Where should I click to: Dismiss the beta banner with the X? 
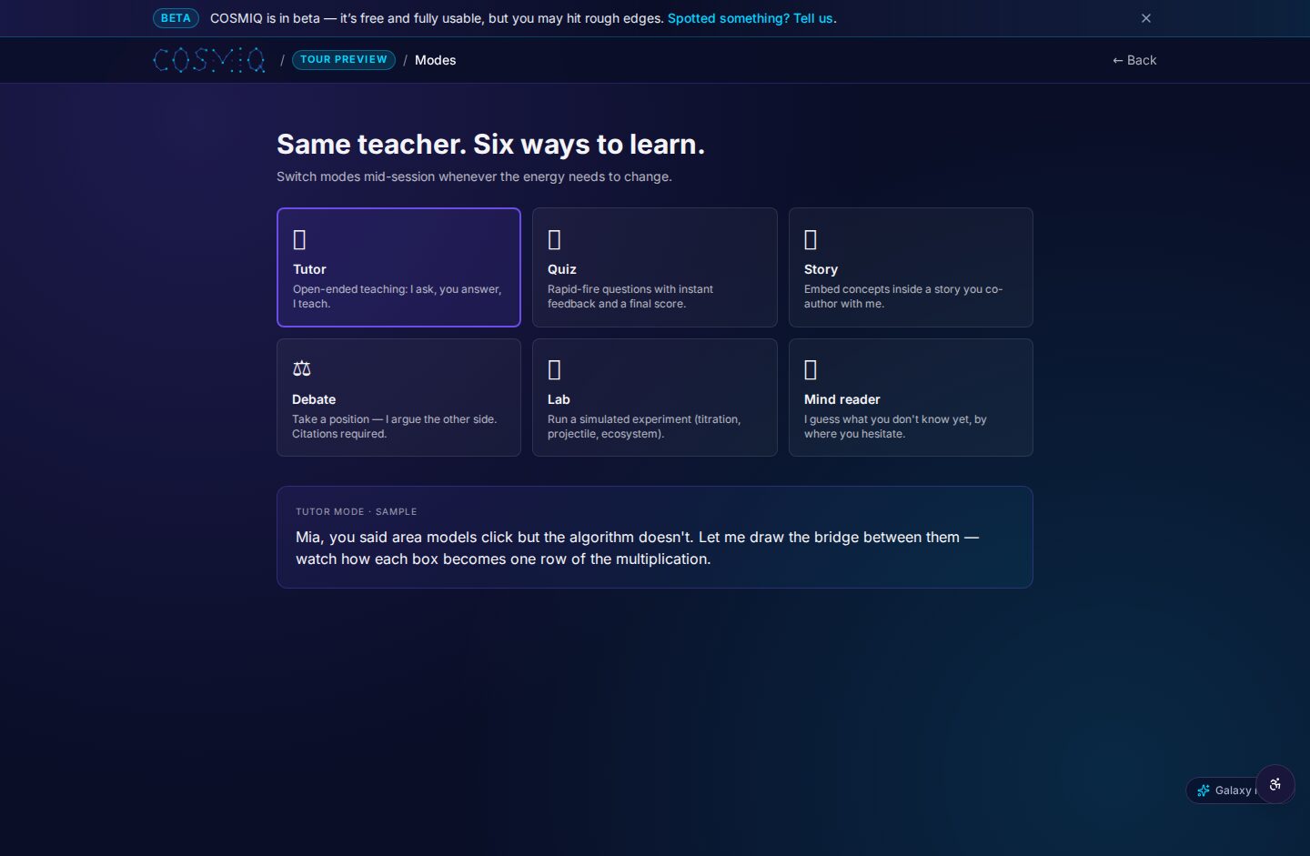1146,18
